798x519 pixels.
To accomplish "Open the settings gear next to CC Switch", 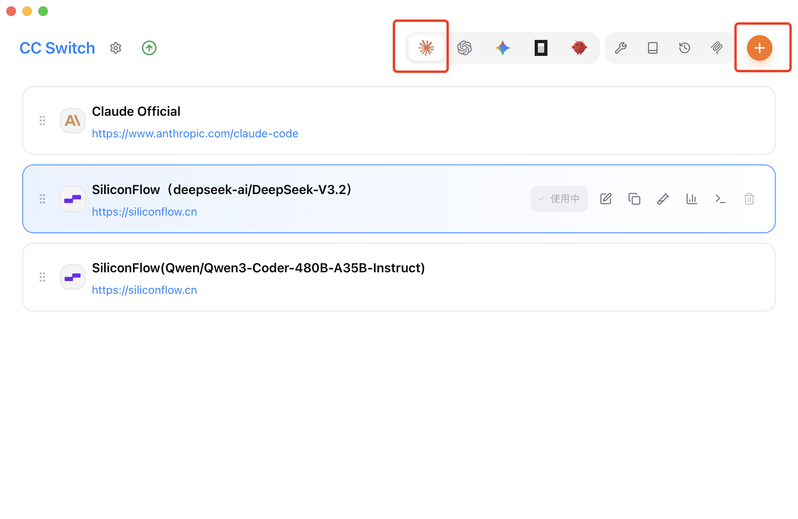I will 116,48.
